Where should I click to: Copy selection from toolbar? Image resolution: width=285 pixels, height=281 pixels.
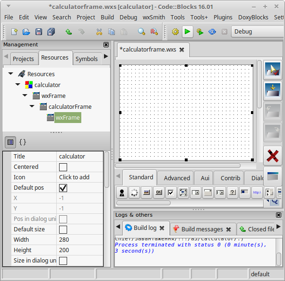tap(112, 32)
